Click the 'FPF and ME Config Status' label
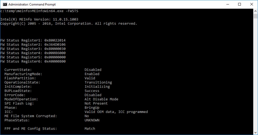258x135 pixels. (31, 129)
